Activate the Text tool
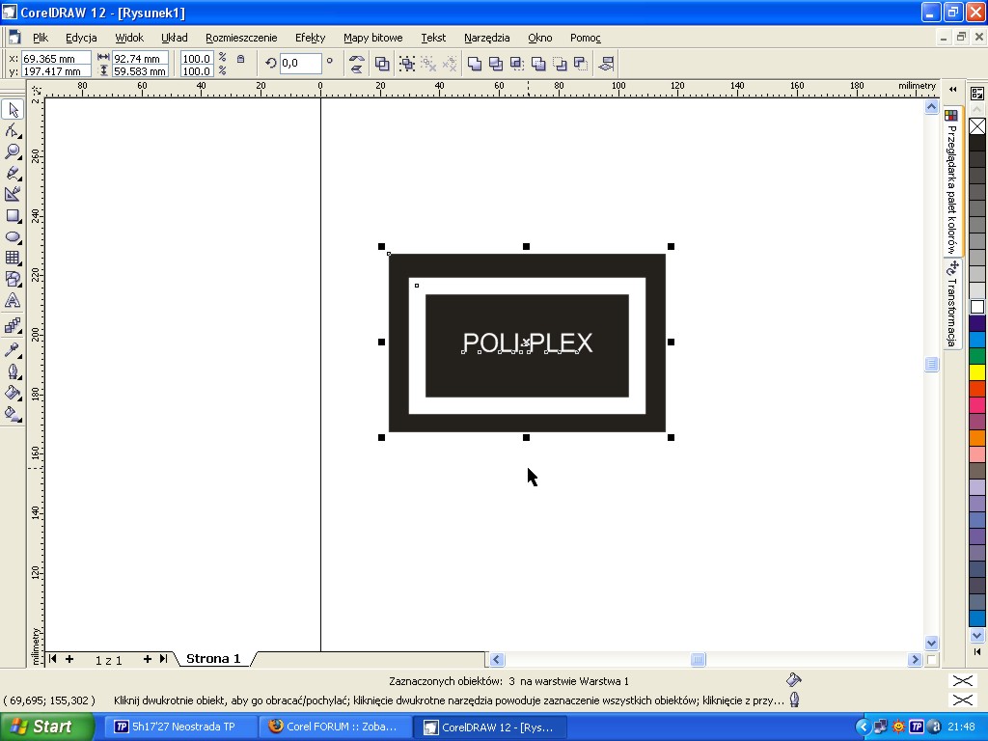The image size is (988, 741). [x=13, y=301]
